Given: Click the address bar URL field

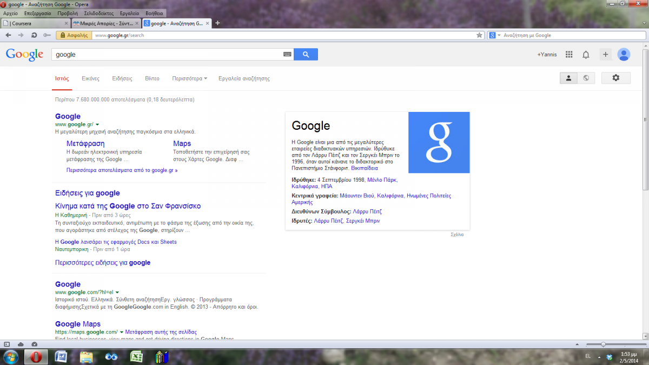Looking at the screenshot, I should (x=282, y=35).
